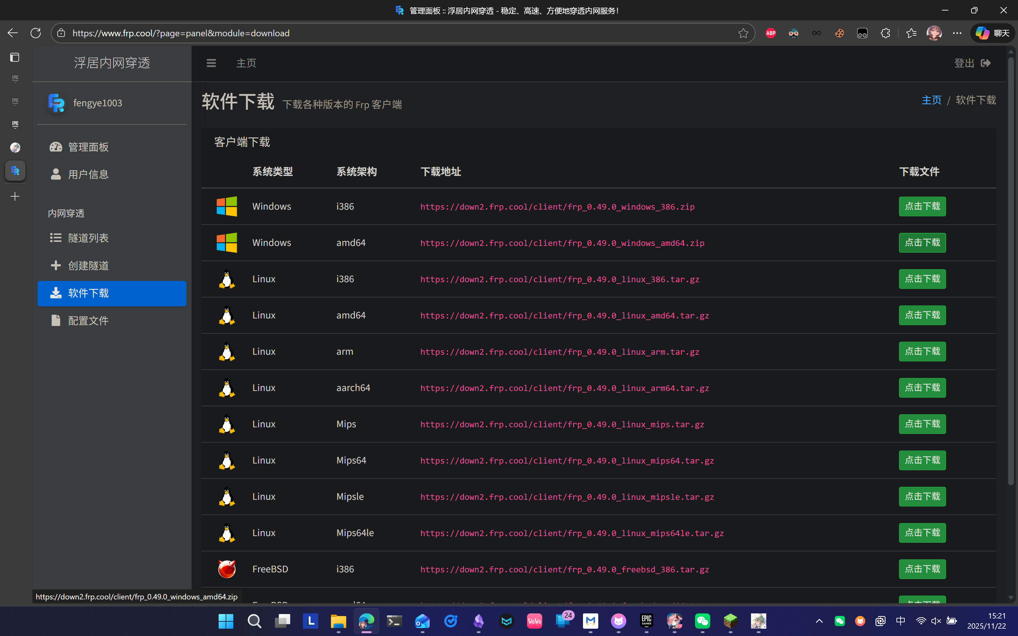Click the AdBlock Plus extension icon
Image resolution: width=1018 pixels, height=636 pixels.
tap(771, 33)
